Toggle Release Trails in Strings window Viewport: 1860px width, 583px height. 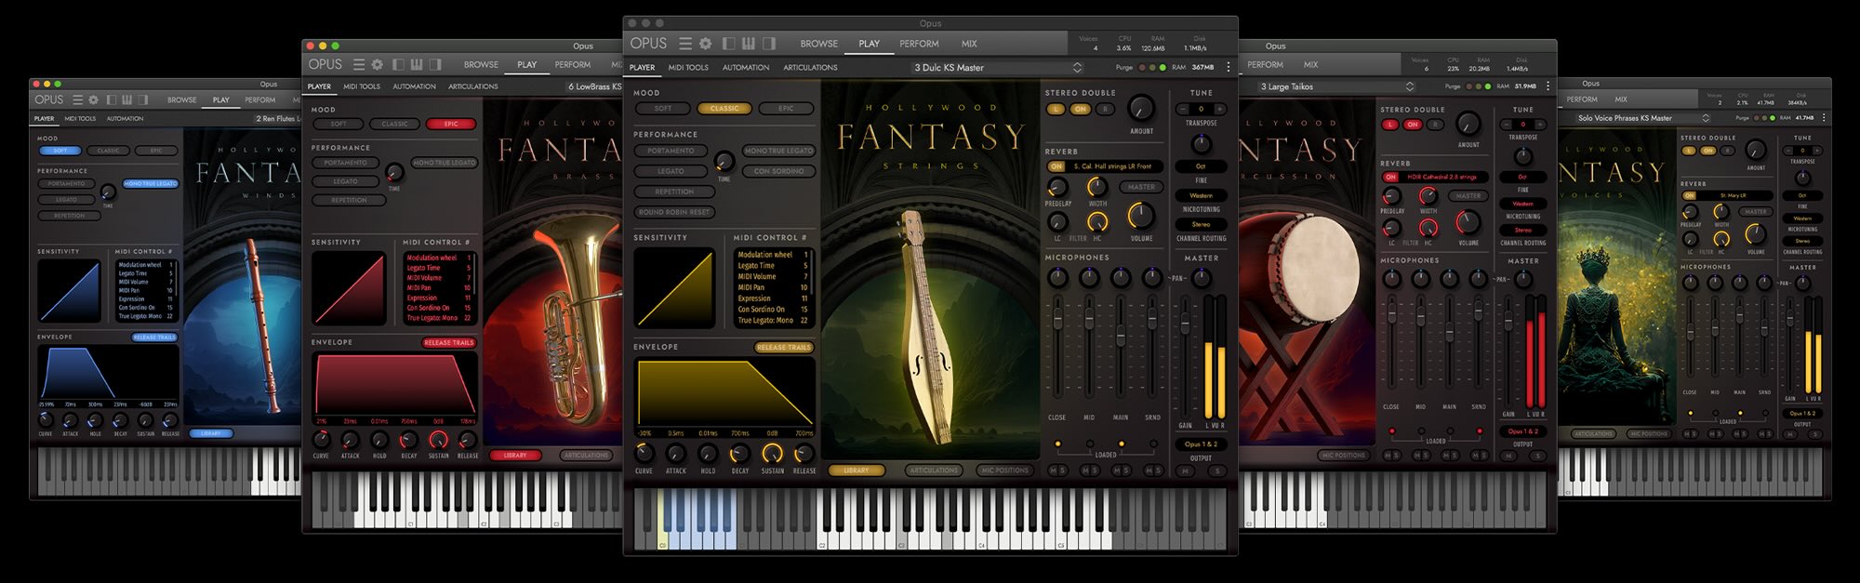[x=784, y=348]
